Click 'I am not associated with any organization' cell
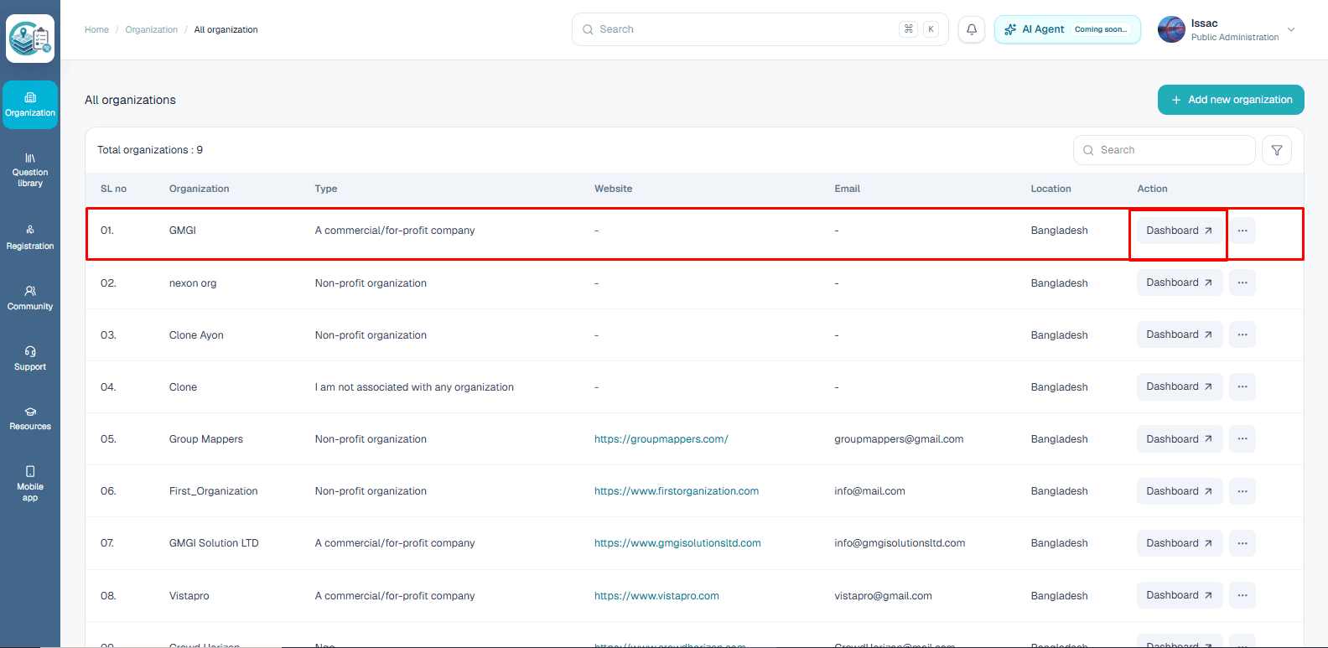Screen dimensions: 1328x648 (414, 387)
